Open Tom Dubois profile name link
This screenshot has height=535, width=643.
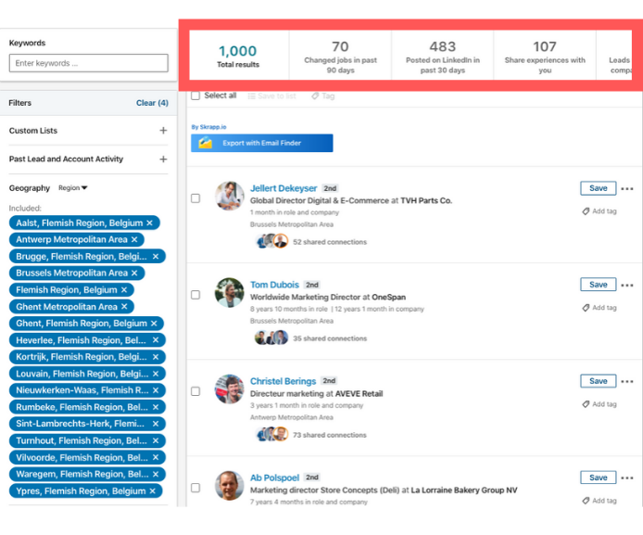pyautogui.click(x=274, y=285)
